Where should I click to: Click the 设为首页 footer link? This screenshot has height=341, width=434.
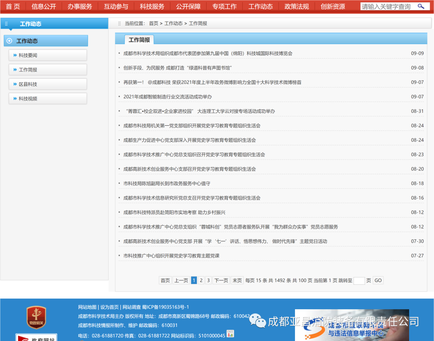[109, 307]
